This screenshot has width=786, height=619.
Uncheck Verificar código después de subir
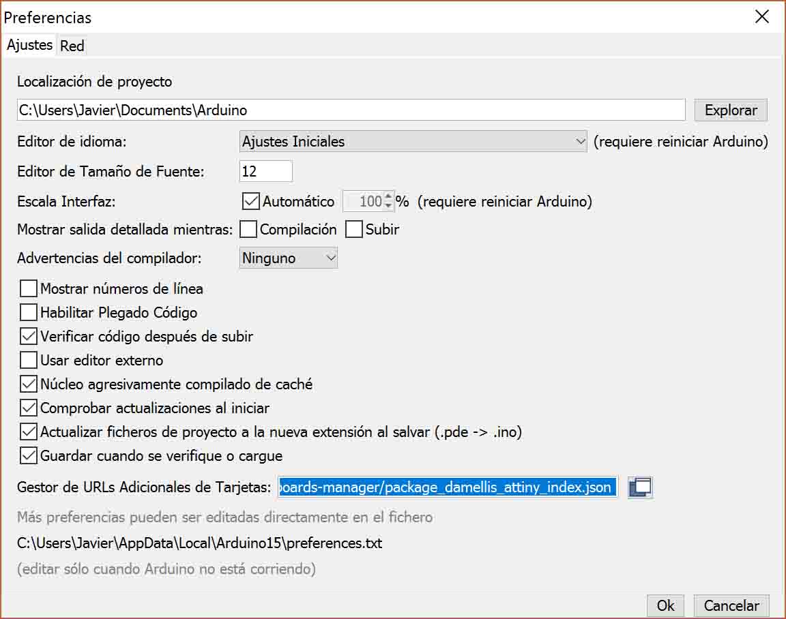(x=29, y=336)
